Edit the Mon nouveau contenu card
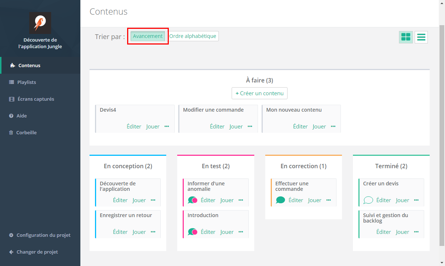445x266 pixels. click(x=300, y=126)
